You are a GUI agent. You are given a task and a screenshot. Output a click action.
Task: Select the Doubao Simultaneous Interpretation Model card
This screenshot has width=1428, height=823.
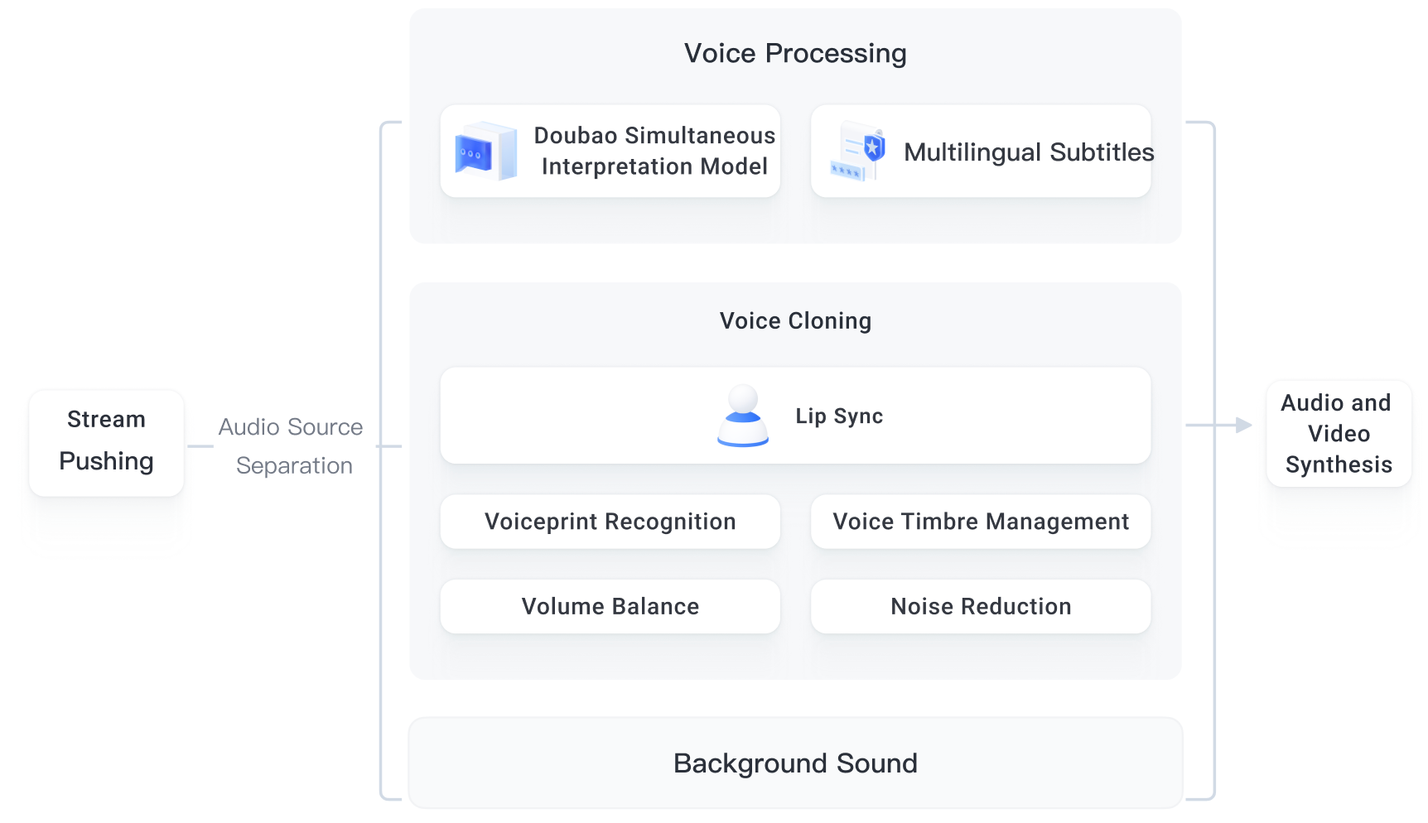[610, 151]
